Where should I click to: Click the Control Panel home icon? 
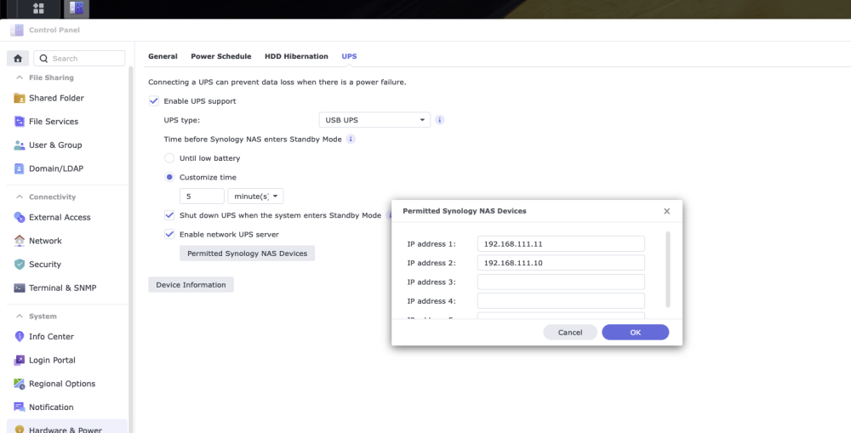pos(18,58)
